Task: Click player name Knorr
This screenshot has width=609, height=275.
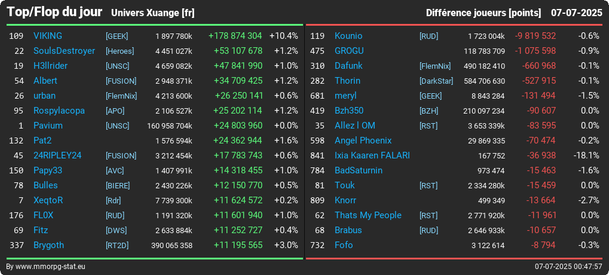Action: [x=345, y=200]
